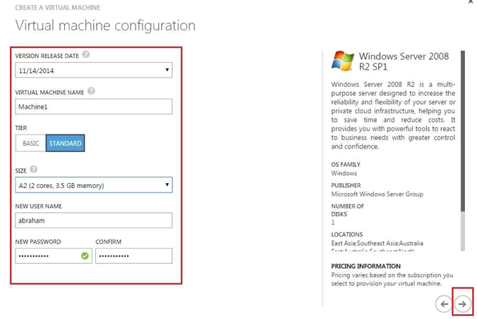The width and height of the screenshot is (477, 319).
Task: Open the Size dropdown showing A2
Action: 94,185
